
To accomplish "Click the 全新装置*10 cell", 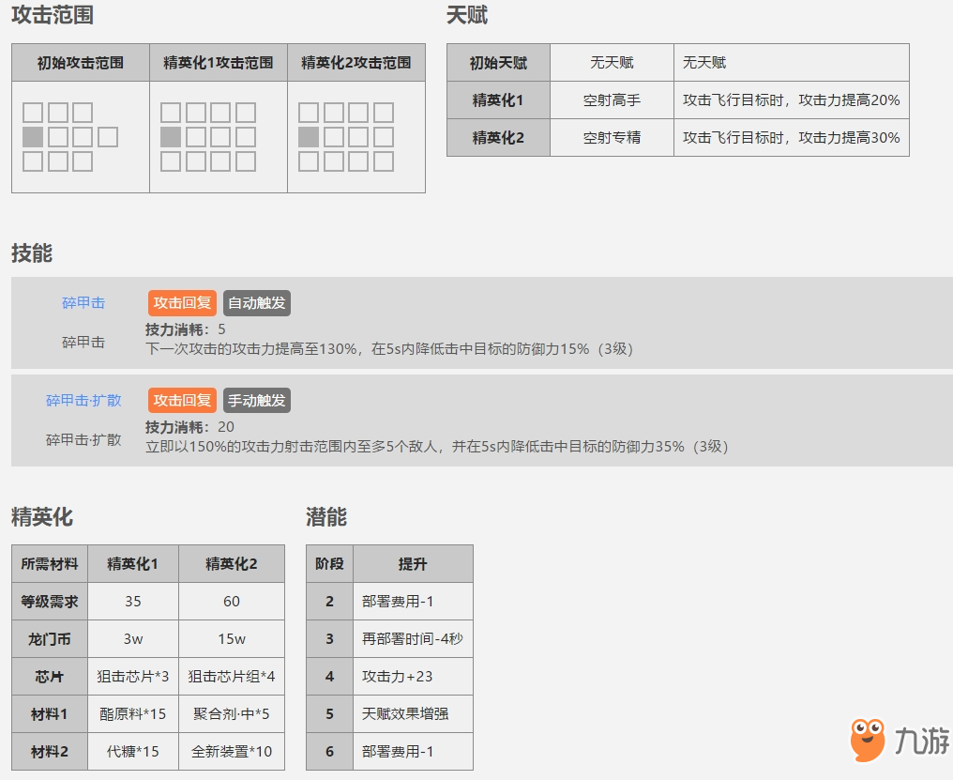I will click(x=232, y=752).
